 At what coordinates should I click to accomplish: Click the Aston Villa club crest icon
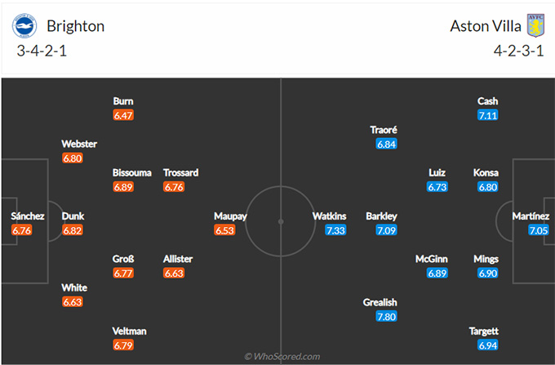[x=536, y=25]
